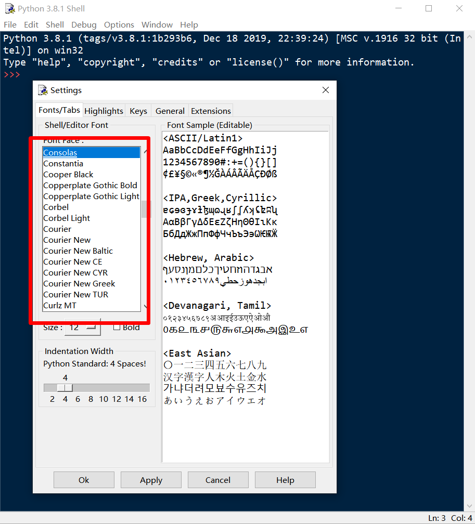Choose Cooper Black from font list
Image resolution: width=475 pixels, height=524 pixels.
[x=68, y=175]
